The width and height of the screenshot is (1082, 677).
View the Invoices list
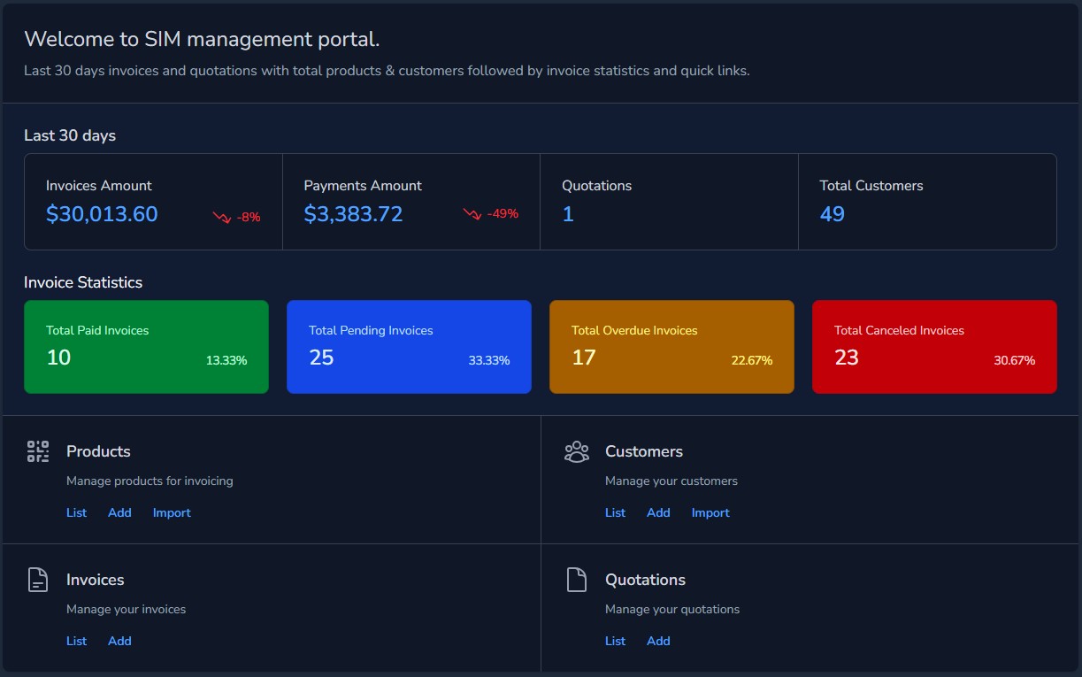[x=76, y=641]
